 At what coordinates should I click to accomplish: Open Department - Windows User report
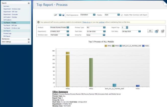click(12, 9)
